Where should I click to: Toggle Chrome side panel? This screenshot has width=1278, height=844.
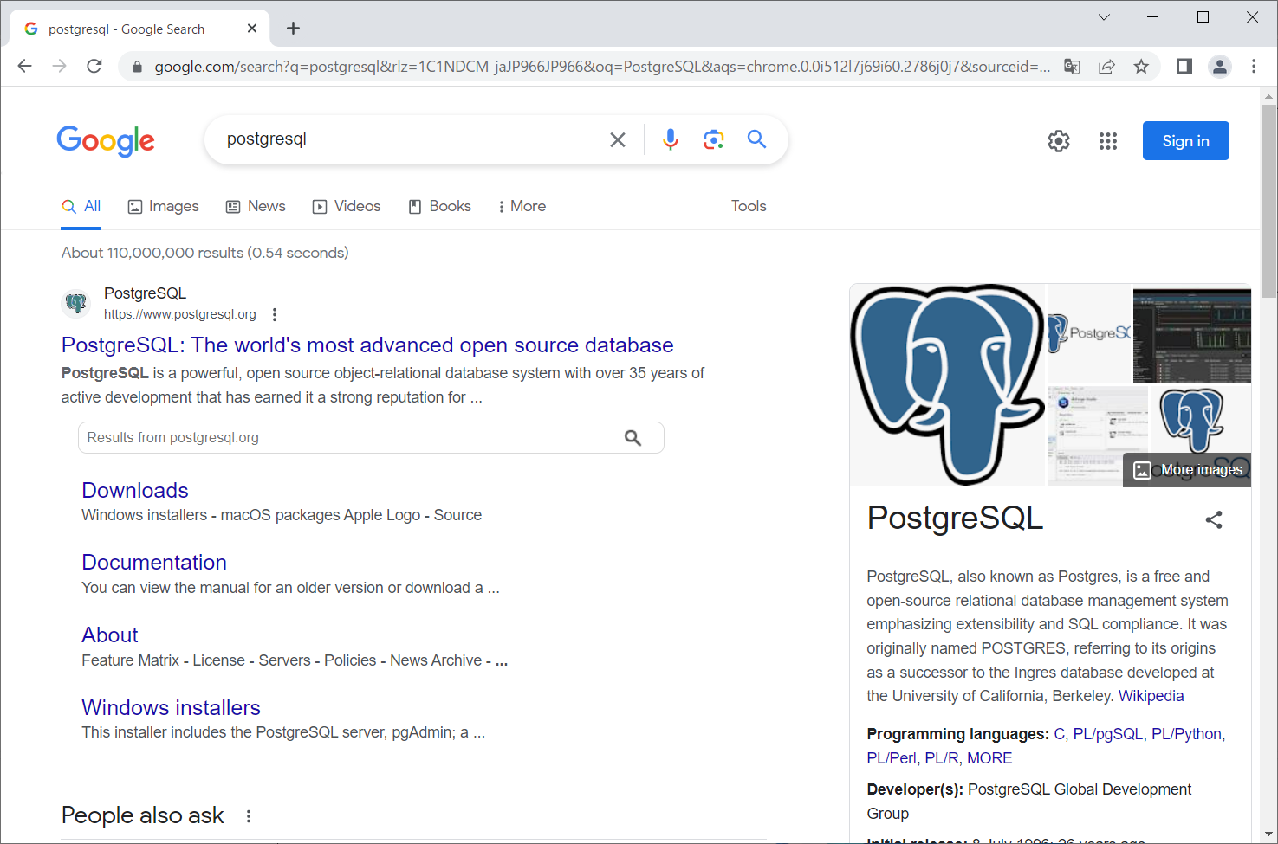click(1184, 67)
